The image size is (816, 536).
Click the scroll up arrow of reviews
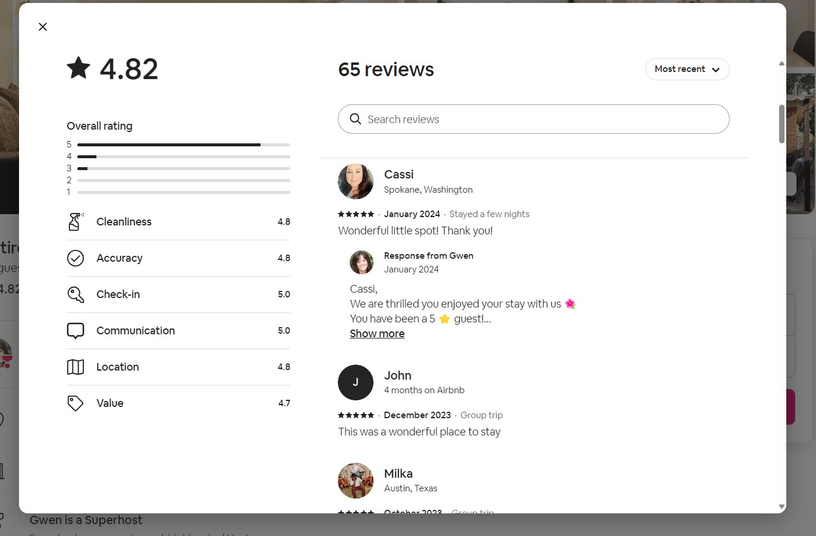click(x=782, y=63)
